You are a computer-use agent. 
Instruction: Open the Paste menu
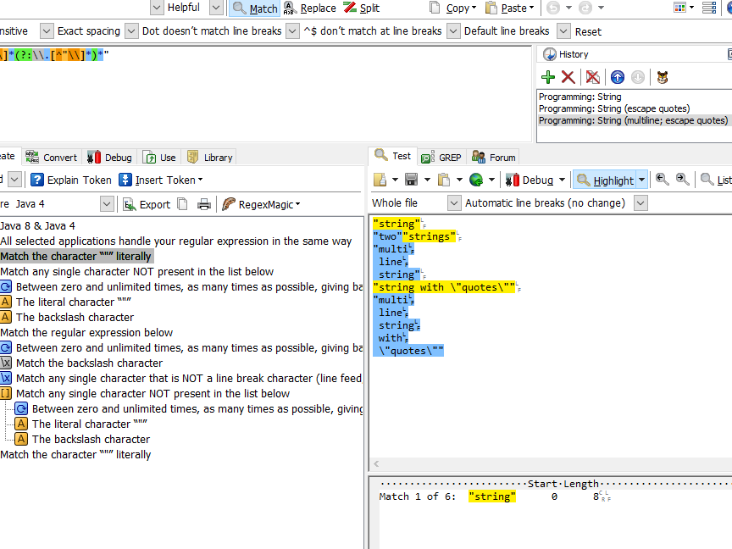point(510,8)
